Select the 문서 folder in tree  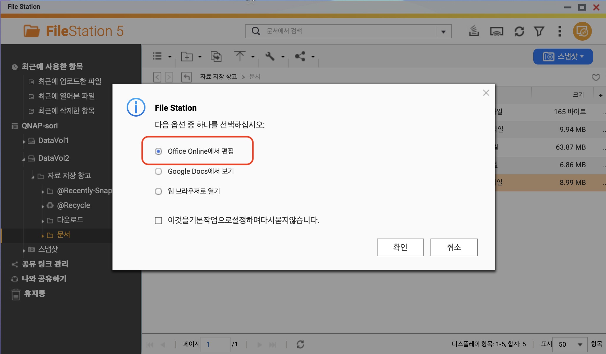[63, 235]
